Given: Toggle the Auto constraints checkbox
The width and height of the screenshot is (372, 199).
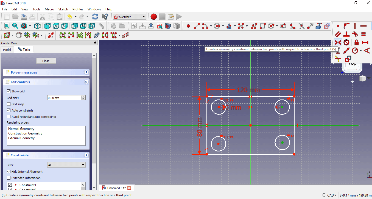Looking at the screenshot, I should click(x=9, y=110).
